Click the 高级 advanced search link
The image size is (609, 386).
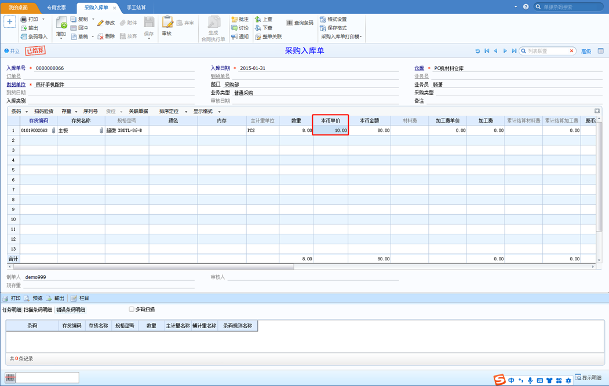tap(586, 51)
